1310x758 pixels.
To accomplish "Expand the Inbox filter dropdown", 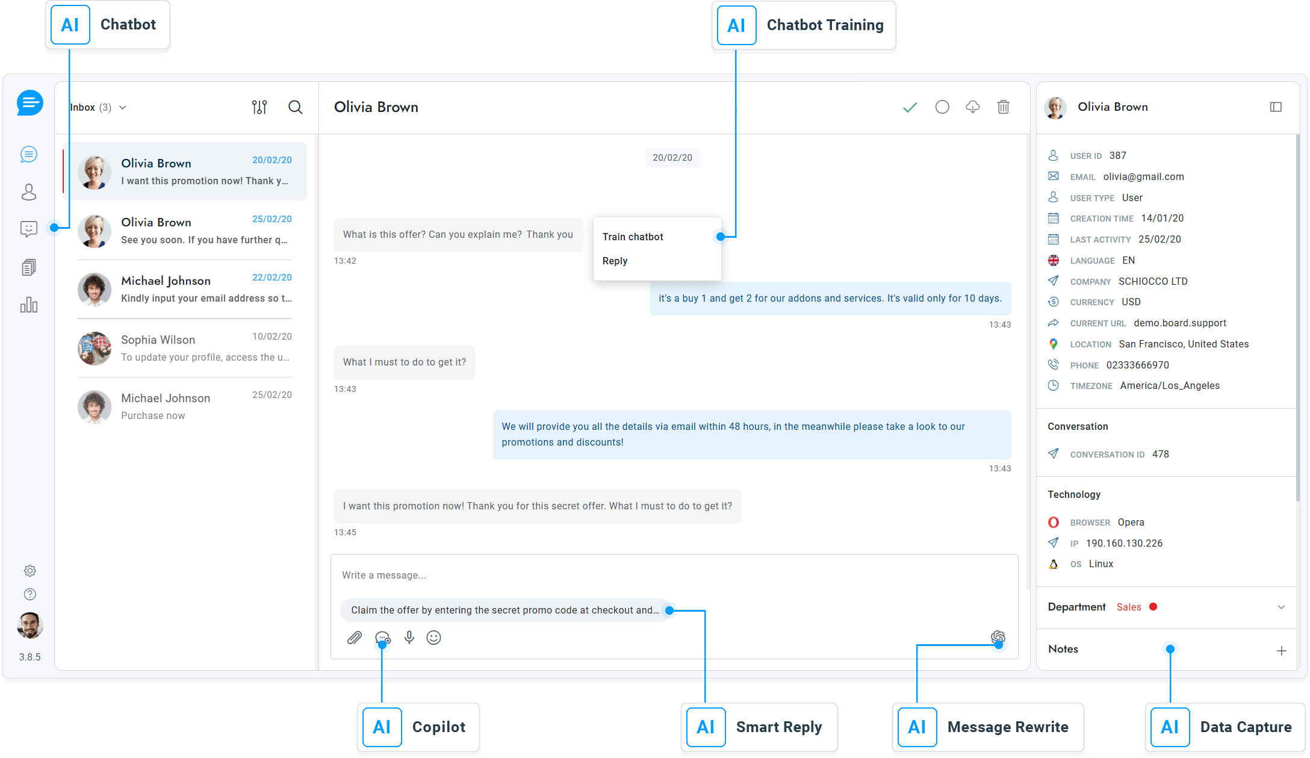I will click(122, 107).
